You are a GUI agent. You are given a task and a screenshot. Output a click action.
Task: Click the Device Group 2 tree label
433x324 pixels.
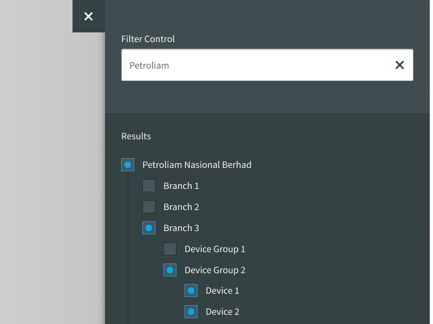click(215, 270)
